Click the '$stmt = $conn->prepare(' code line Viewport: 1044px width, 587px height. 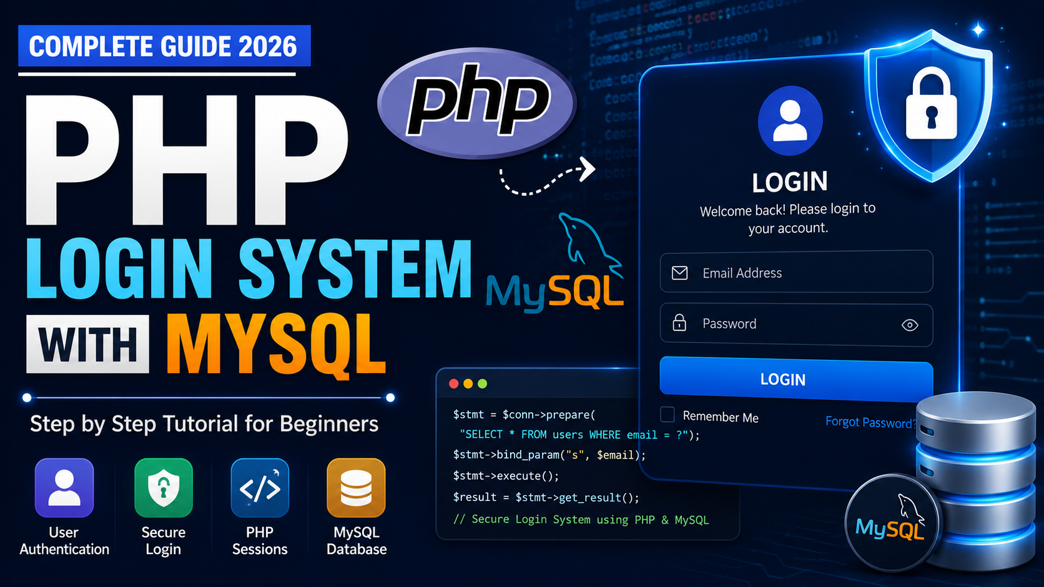point(524,415)
